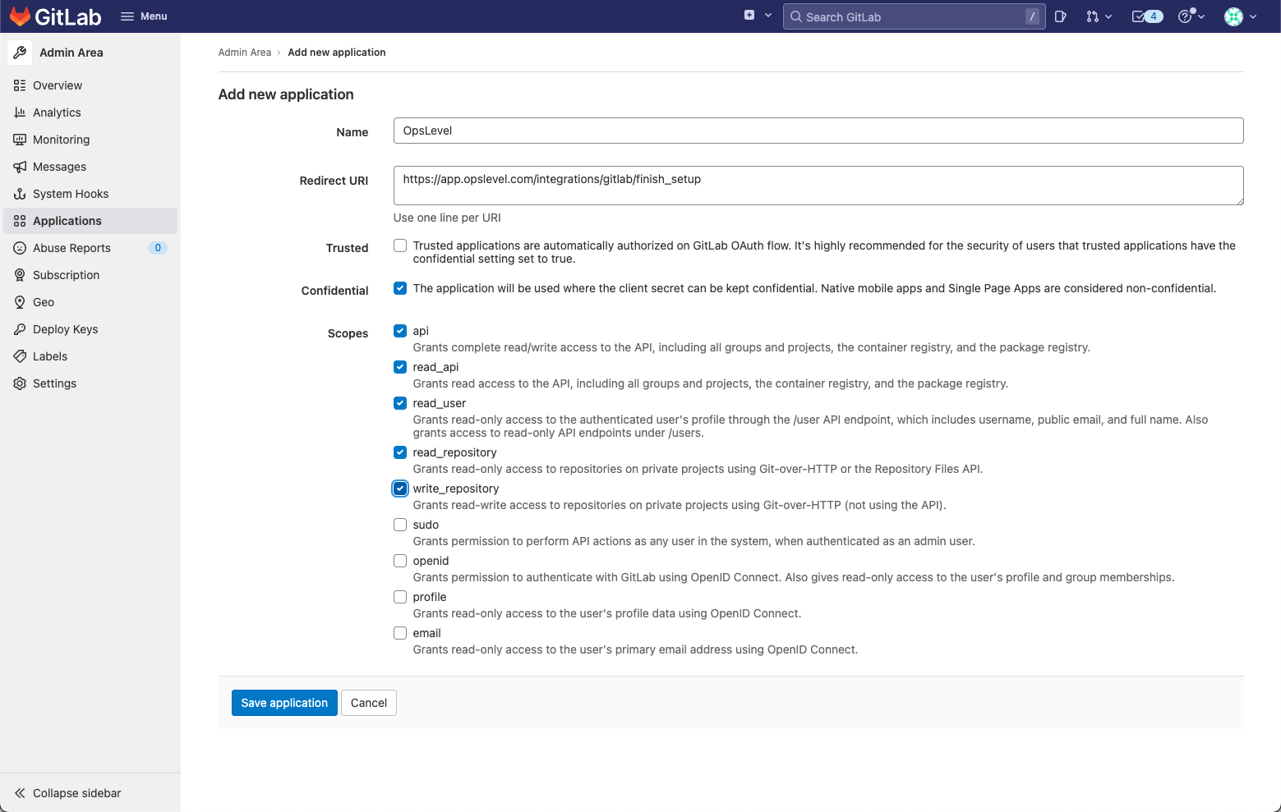Enable the sudo scope checkbox

pyautogui.click(x=400, y=525)
